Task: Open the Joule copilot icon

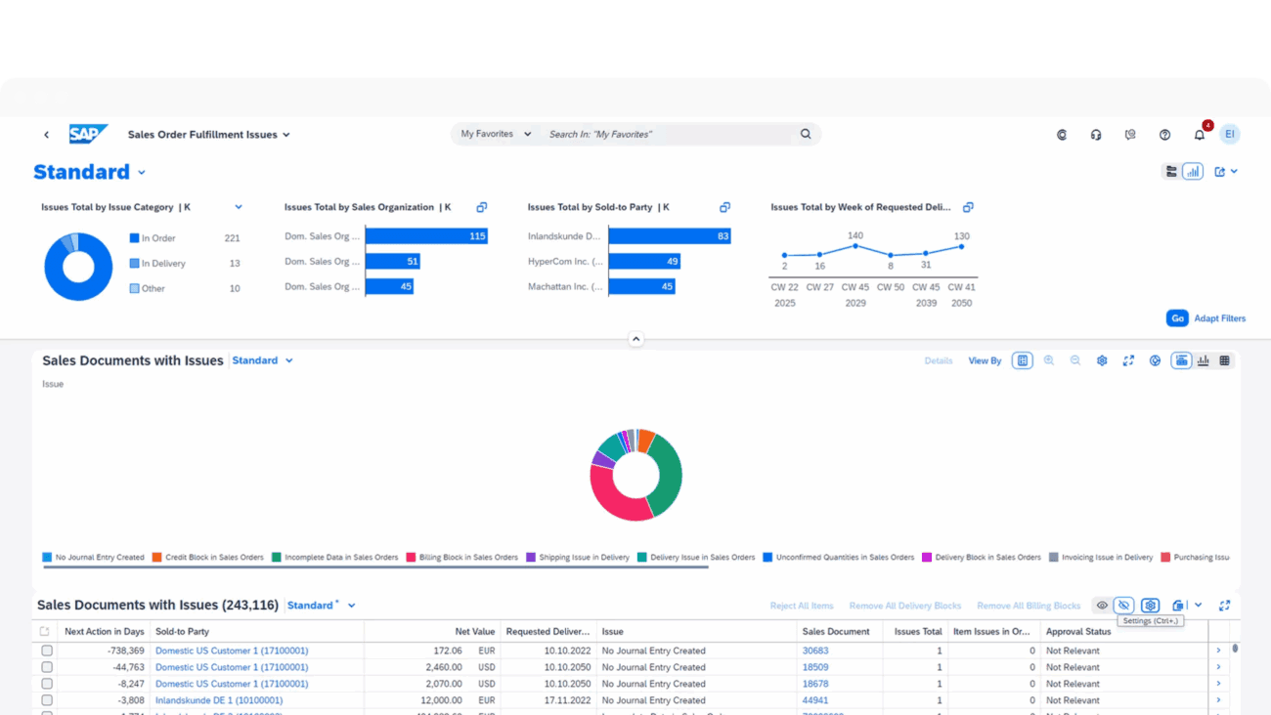Action: tap(1062, 135)
